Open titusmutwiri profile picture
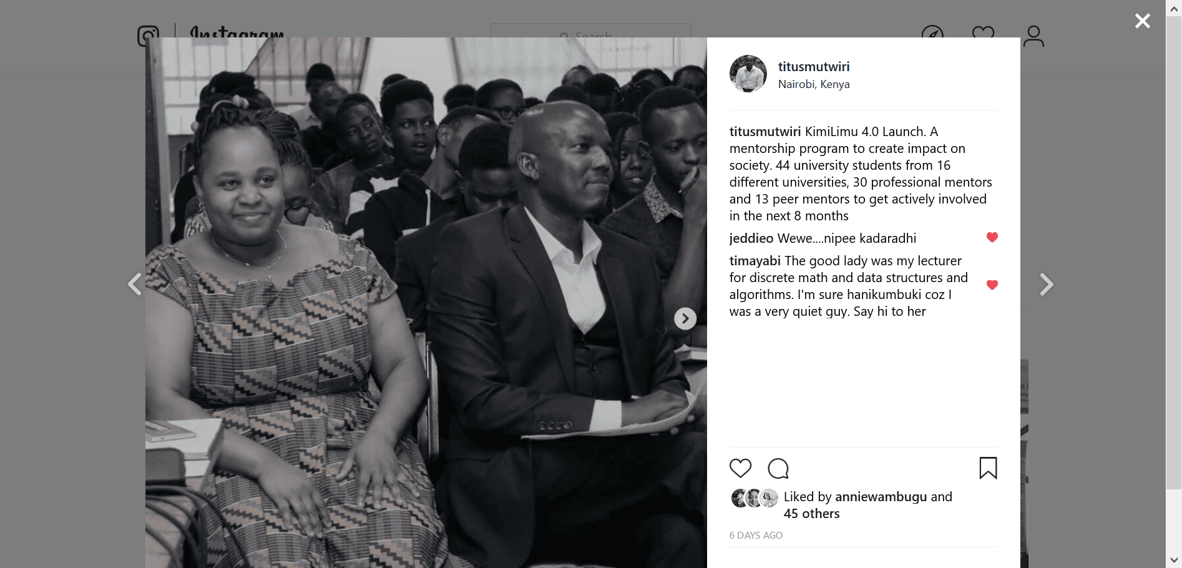This screenshot has width=1182, height=568. 748,74
